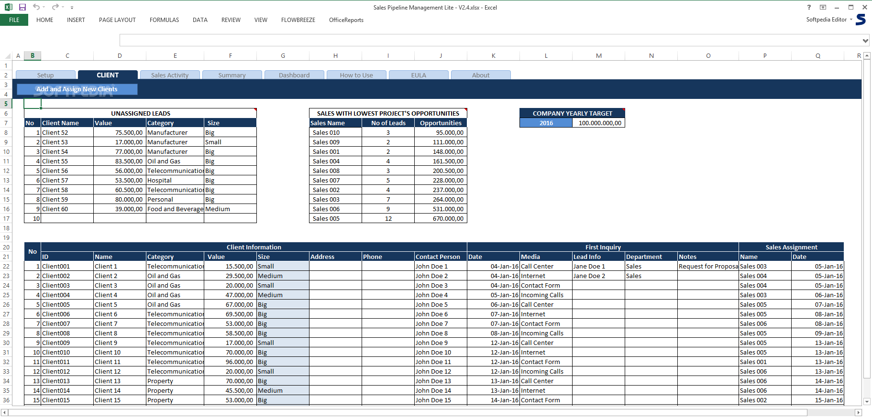Viewport: 872px width, 419px height.
Task: Select Client 52 in unassigned leads
Action: (x=67, y=132)
